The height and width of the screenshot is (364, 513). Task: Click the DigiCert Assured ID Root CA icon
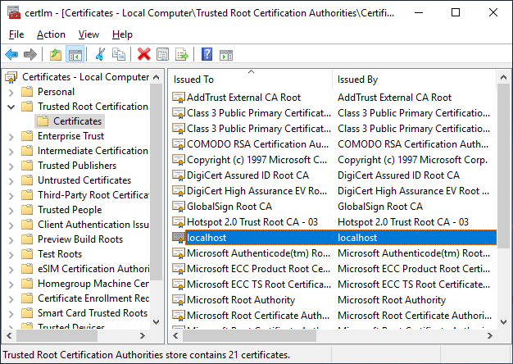pos(179,175)
